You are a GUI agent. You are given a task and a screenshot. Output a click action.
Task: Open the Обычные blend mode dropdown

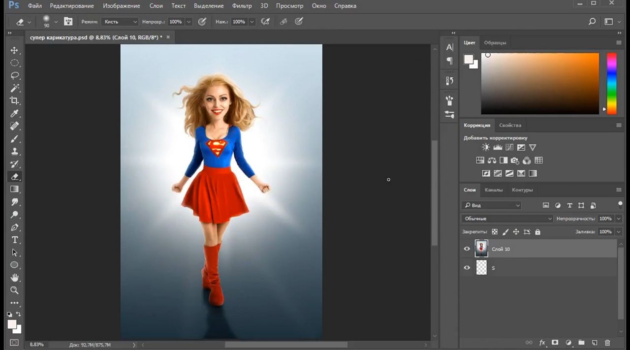click(507, 219)
